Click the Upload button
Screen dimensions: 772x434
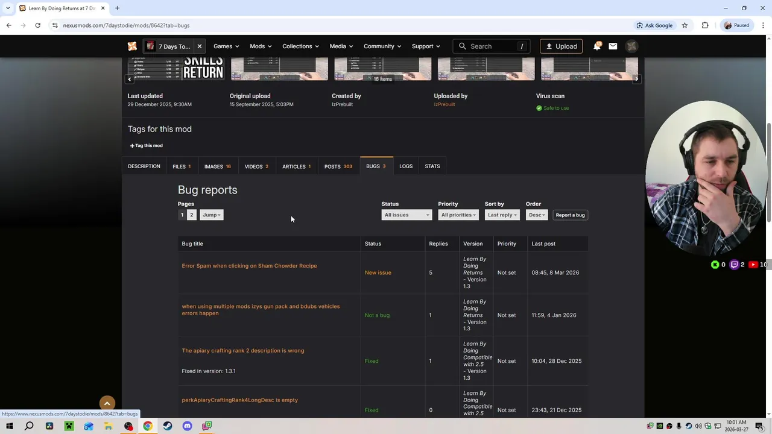click(x=562, y=46)
